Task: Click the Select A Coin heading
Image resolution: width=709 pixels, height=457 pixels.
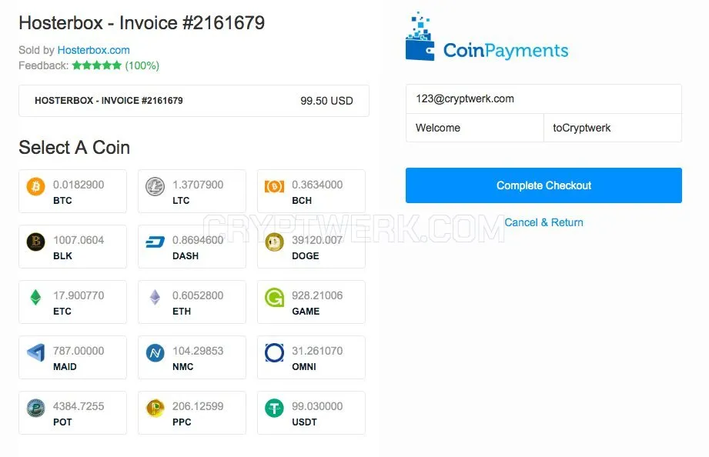Action: (x=74, y=148)
